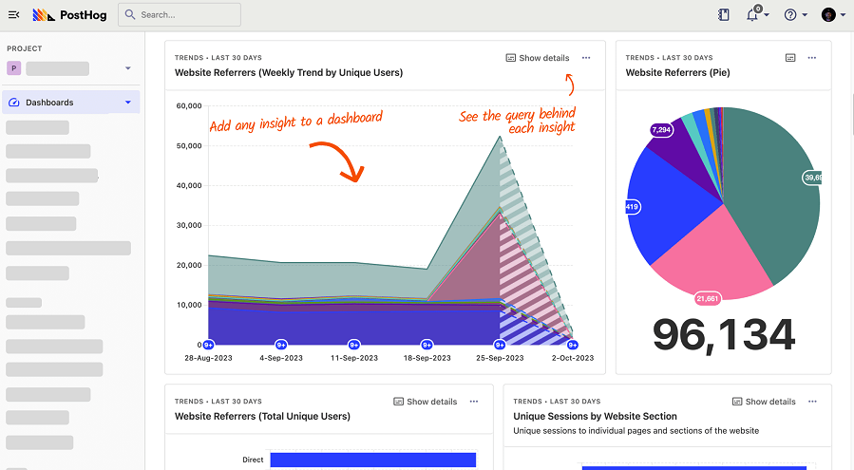854x470 pixels.
Task: Click Show details on Total Unique Users card
Action: coord(426,402)
